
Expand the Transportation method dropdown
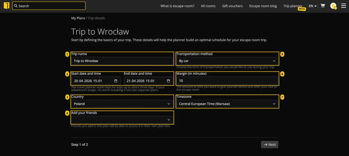(227, 61)
